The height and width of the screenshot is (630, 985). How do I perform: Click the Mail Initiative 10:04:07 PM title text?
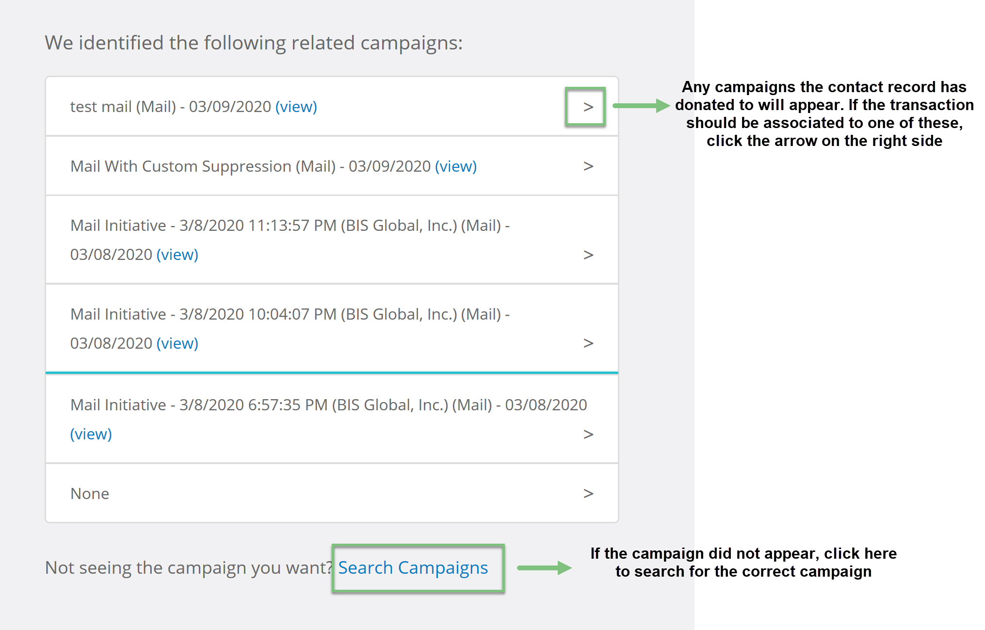tap(290, 314)
